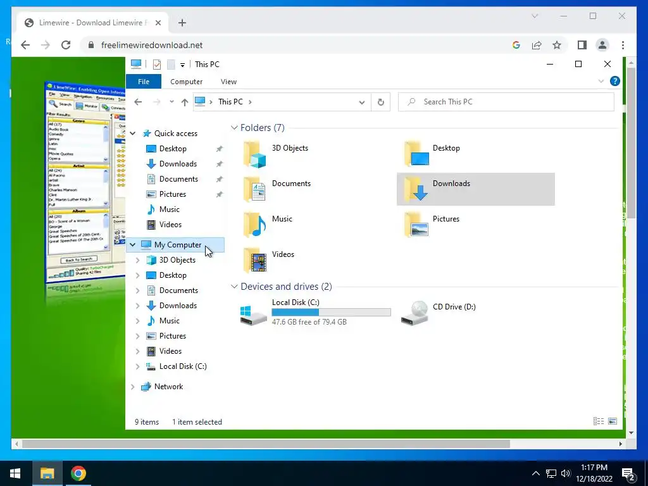This screenshot has height=486, width=648.
Task: Go up one level in Explorer
Action: (184, 102)
